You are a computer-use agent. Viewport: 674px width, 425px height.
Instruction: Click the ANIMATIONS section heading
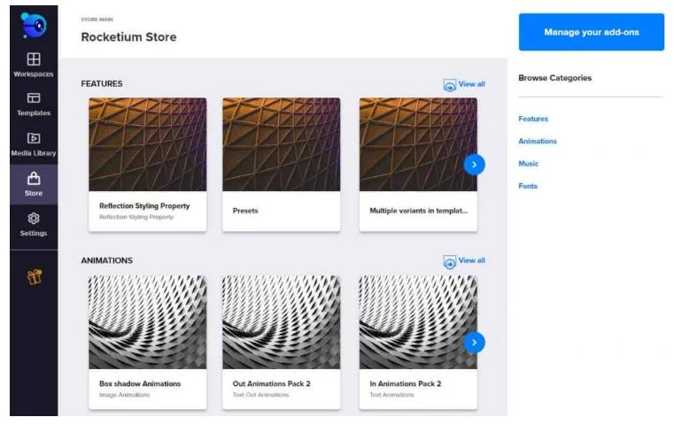coord(107,260)
